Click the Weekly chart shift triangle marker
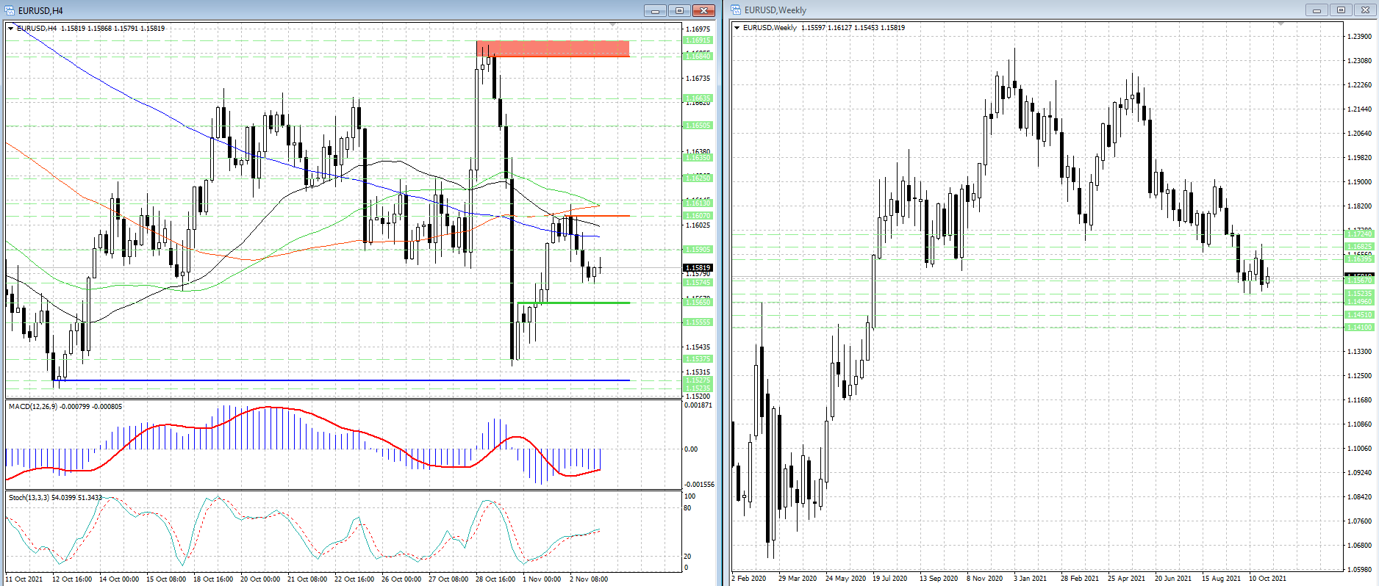 [x=1280, y=24]
